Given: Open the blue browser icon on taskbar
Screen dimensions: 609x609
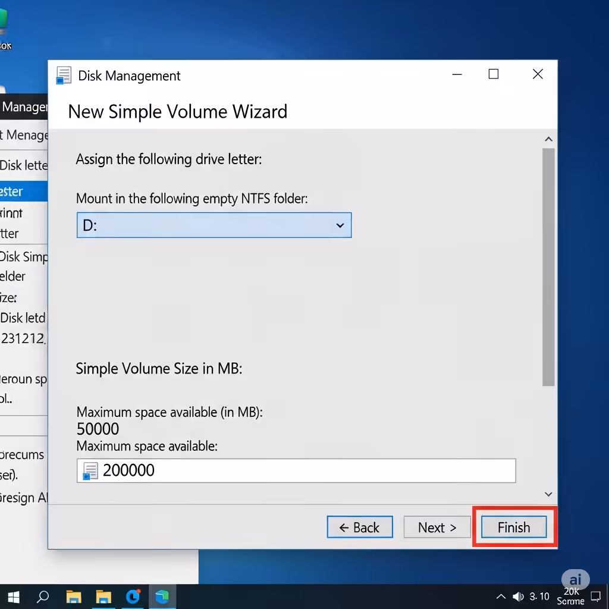Looking at the screenshot, I should coord(133,596).
